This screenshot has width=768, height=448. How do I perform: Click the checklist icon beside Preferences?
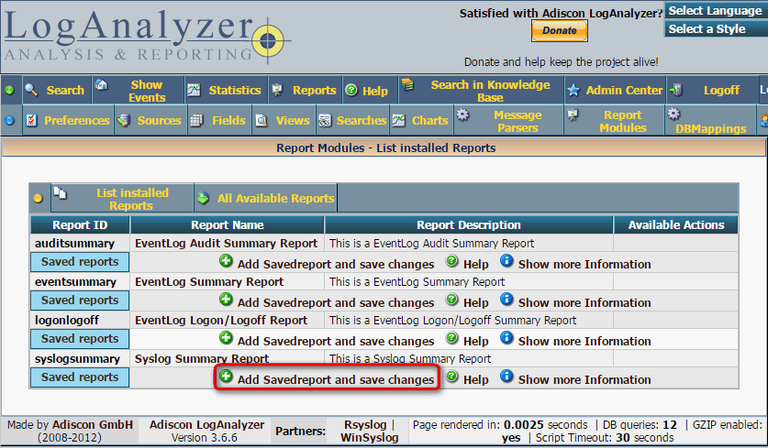click(x=32, y=120)
